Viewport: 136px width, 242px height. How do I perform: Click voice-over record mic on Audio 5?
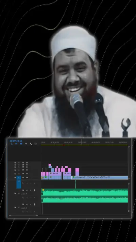35,204
